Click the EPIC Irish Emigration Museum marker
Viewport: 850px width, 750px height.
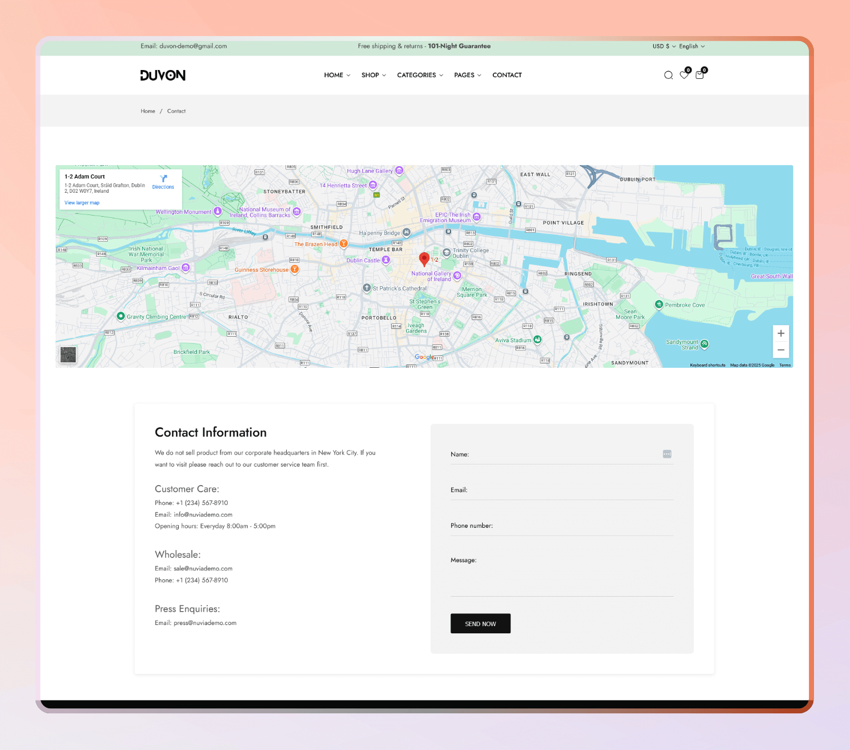tap(477, 217)
